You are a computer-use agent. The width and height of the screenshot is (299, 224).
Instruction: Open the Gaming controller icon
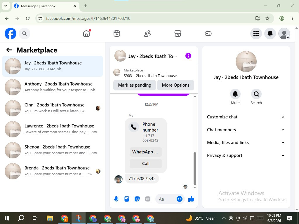point(208,34)
